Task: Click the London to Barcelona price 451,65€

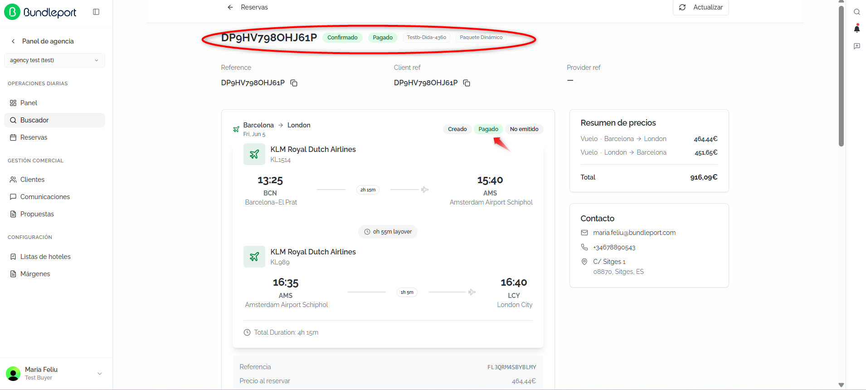Action: point(706,153)
